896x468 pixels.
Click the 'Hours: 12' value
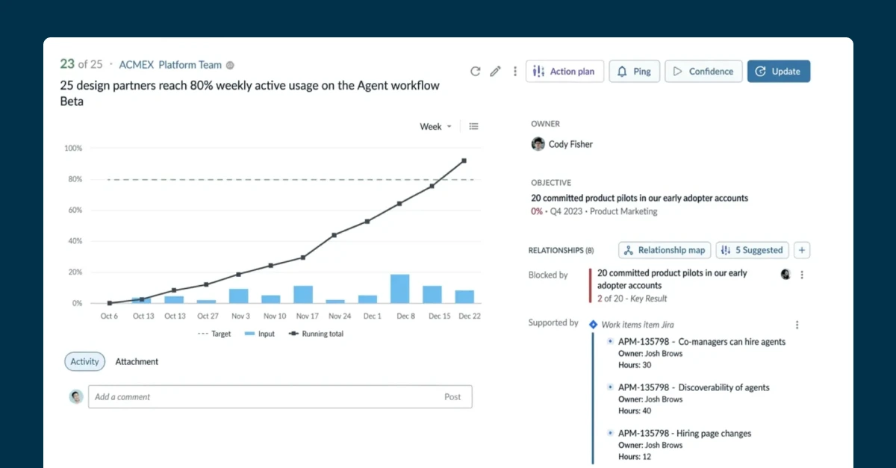point(635,457)
